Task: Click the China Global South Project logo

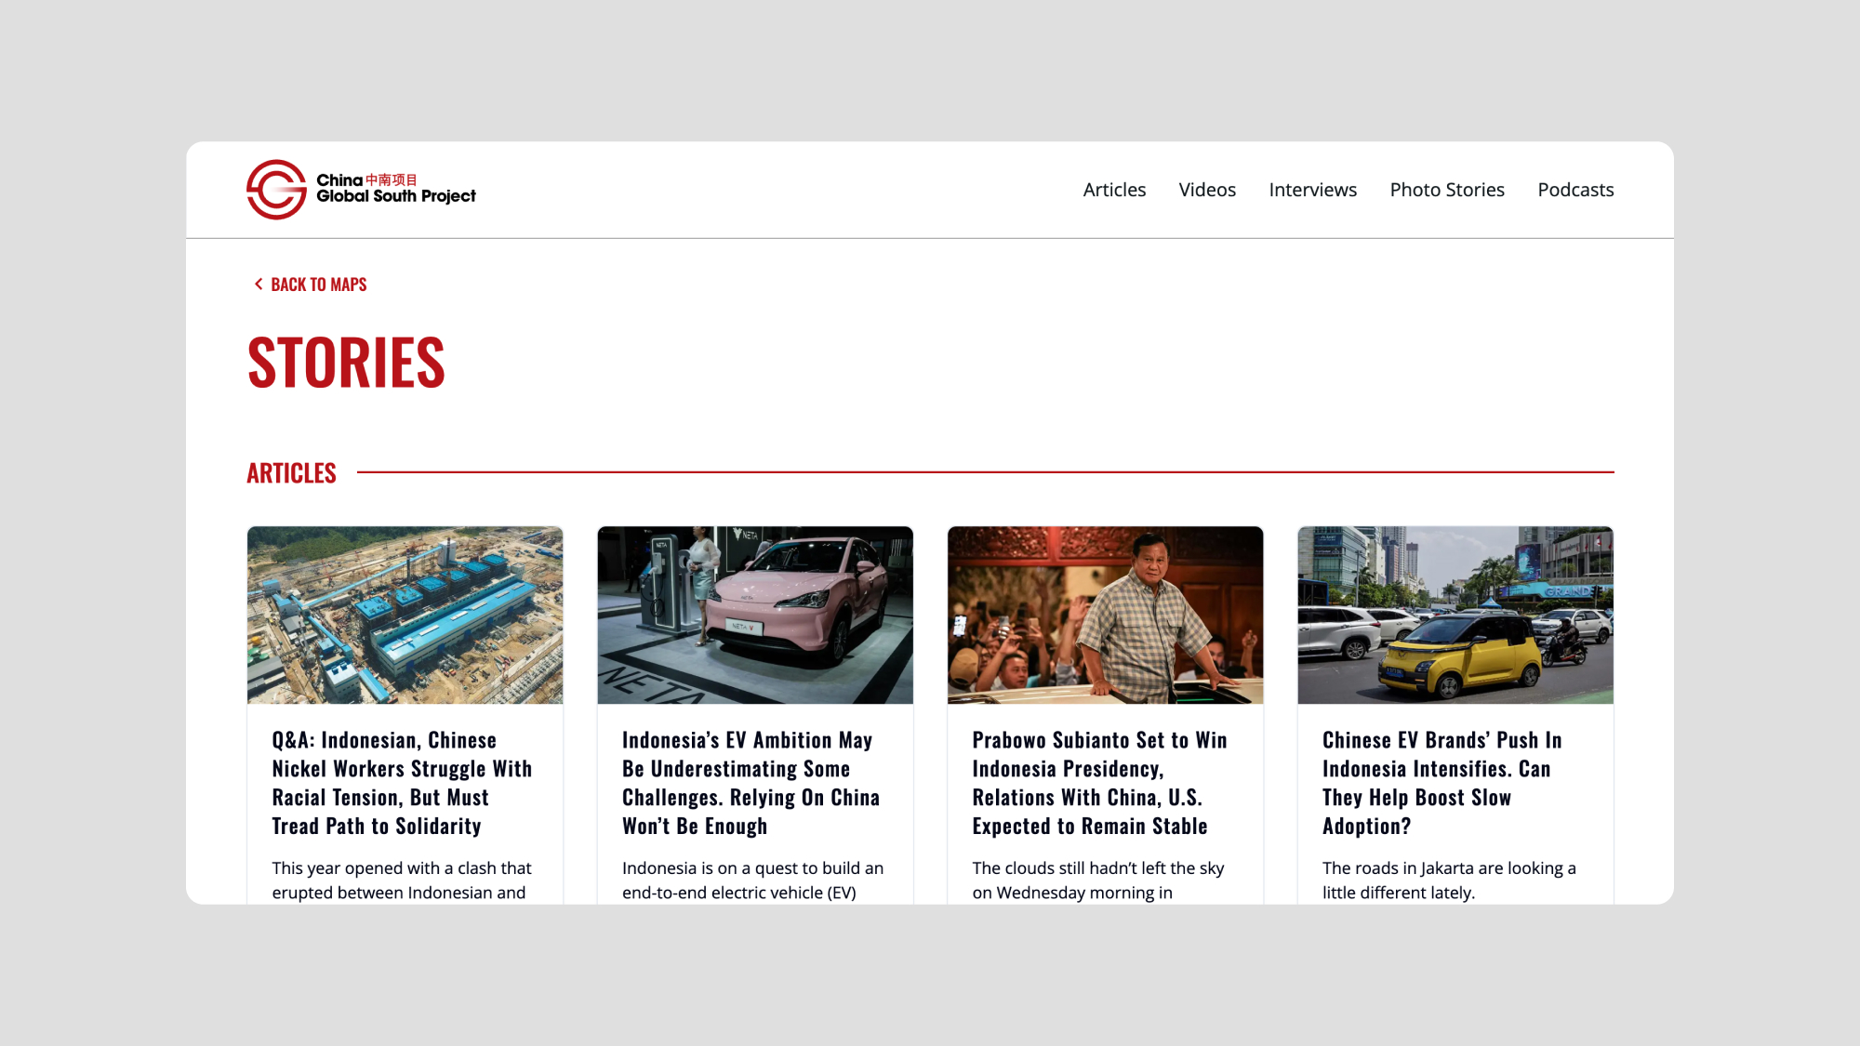Action: point(361,190)
